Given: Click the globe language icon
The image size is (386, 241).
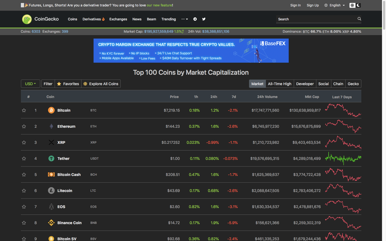Looking at the screenshot, I should pos(326,5).
